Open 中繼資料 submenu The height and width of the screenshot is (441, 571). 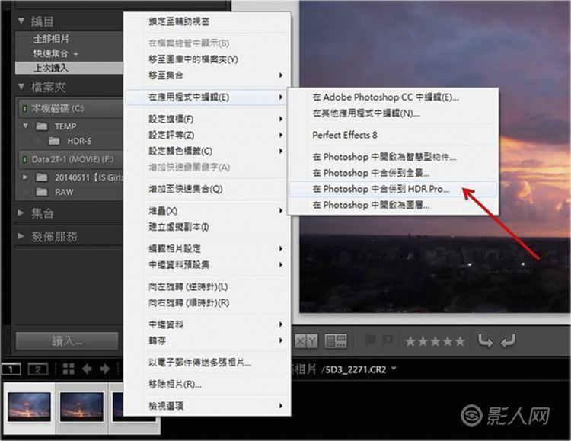click(207, 324)
